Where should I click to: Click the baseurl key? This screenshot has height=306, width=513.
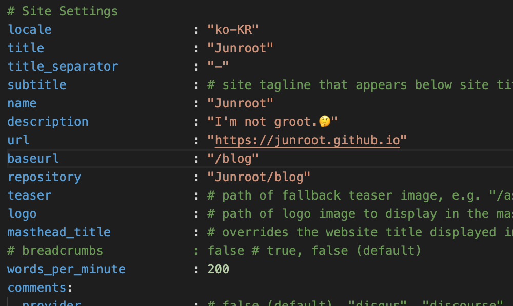coord(33,159)
